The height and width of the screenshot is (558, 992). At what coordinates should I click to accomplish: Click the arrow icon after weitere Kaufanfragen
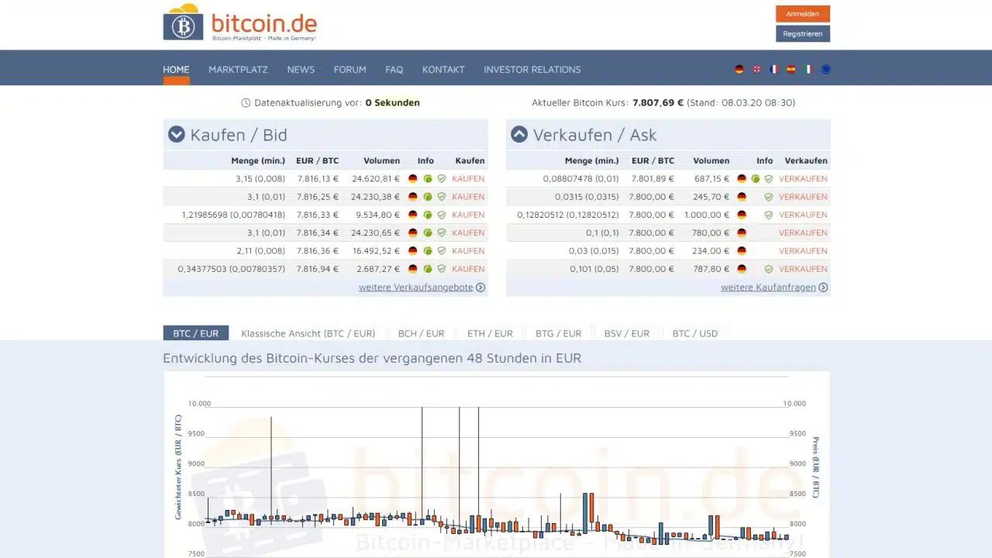[823, 288]
